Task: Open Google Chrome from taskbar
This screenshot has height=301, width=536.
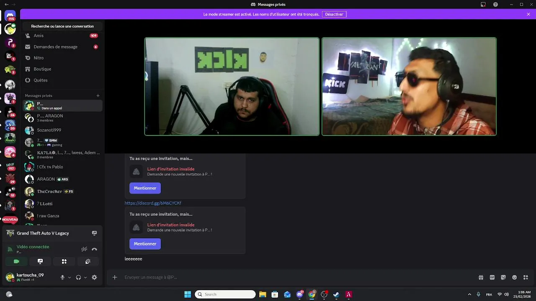Action: pos(312,294)
